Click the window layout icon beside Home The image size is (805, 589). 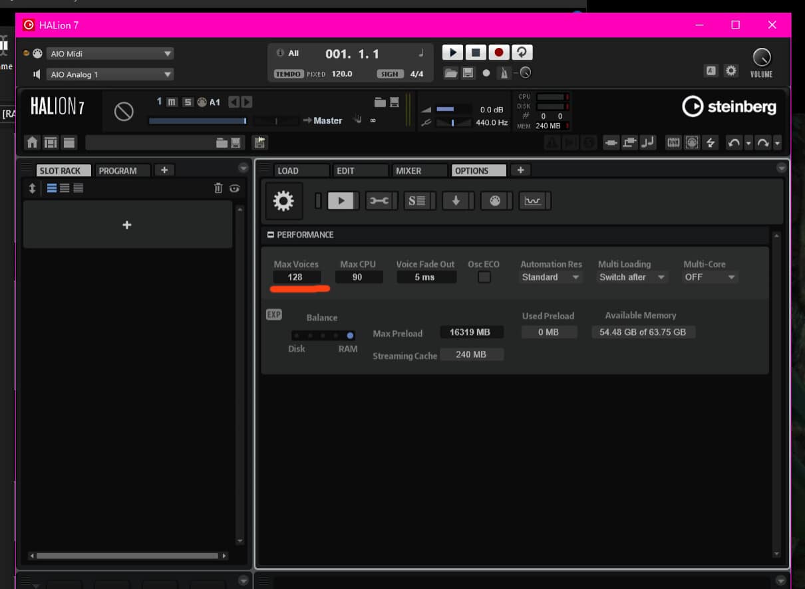click(51, 142)
